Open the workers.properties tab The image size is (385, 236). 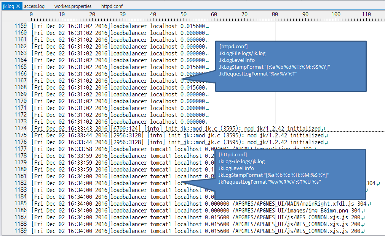pyautogui.click(x=73, y=6)
